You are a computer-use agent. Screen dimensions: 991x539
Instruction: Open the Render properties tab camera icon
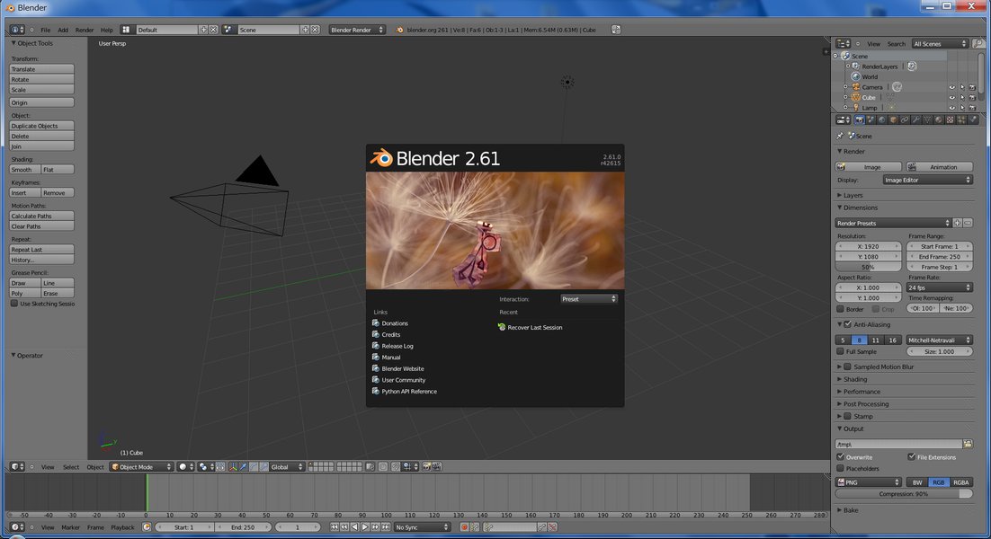[x=859, y=119]
